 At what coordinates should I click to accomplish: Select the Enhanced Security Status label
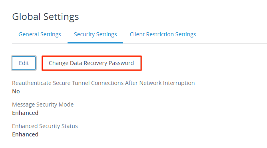tap(45, 126)
